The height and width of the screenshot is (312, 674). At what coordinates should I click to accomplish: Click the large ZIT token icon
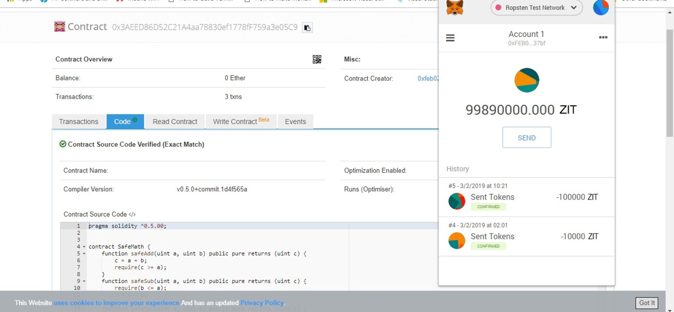click(x=526, y=80)
